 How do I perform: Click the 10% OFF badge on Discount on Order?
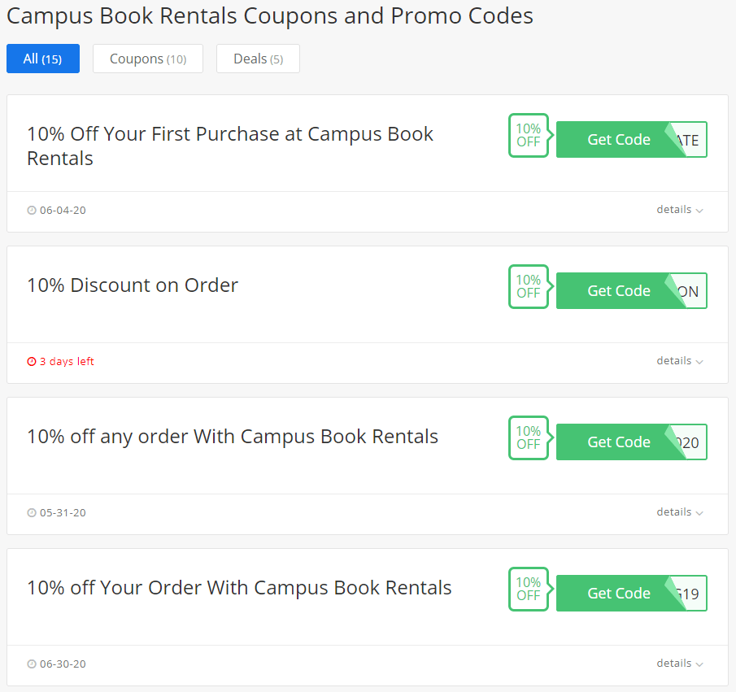point(529,287)
